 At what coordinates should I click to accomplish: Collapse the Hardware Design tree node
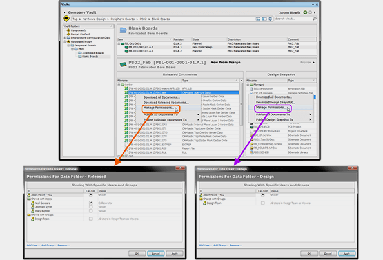pyautogui.click(x=64, y=41)
